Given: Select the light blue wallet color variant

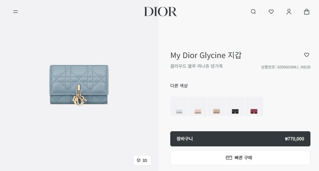Looking at the screenshot, I should click(x=179, y=106).
